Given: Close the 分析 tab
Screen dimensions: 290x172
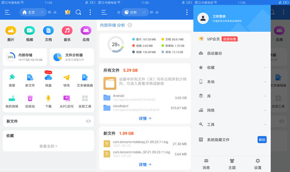Looking at the screenshot, I should [144, 13].
